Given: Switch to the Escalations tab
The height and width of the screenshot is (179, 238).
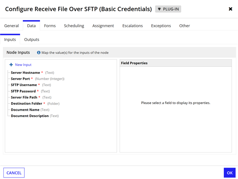Looking at the screenshot, I should pyautogui.click(x=133, y=26).
